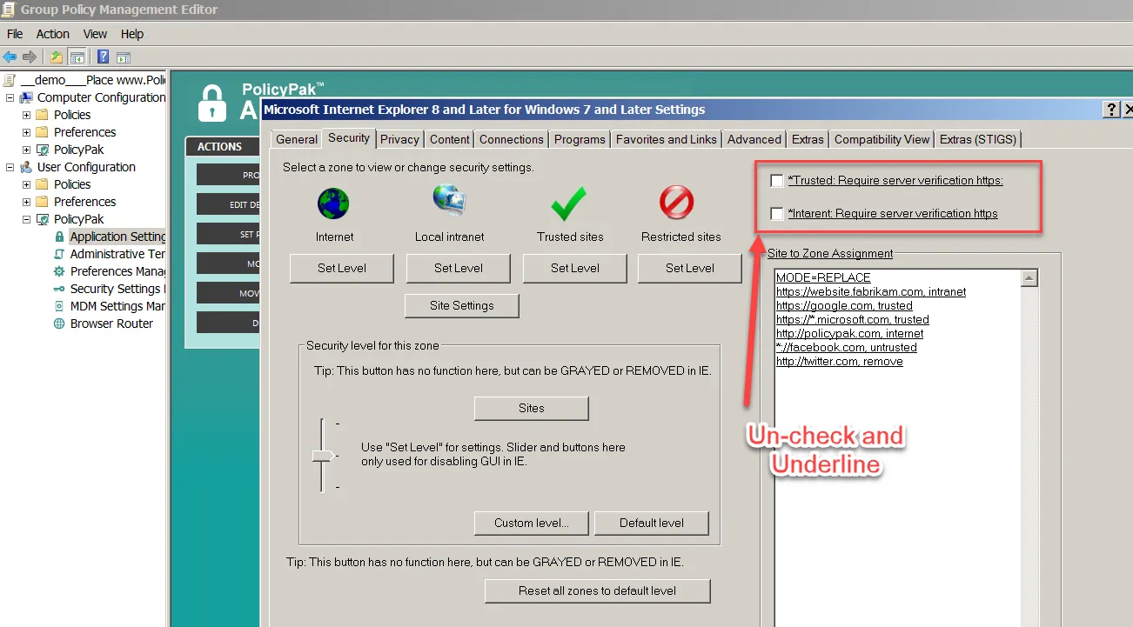Click the blue Help icon in toolbar

pyautogui.click(x=103, y=57)
